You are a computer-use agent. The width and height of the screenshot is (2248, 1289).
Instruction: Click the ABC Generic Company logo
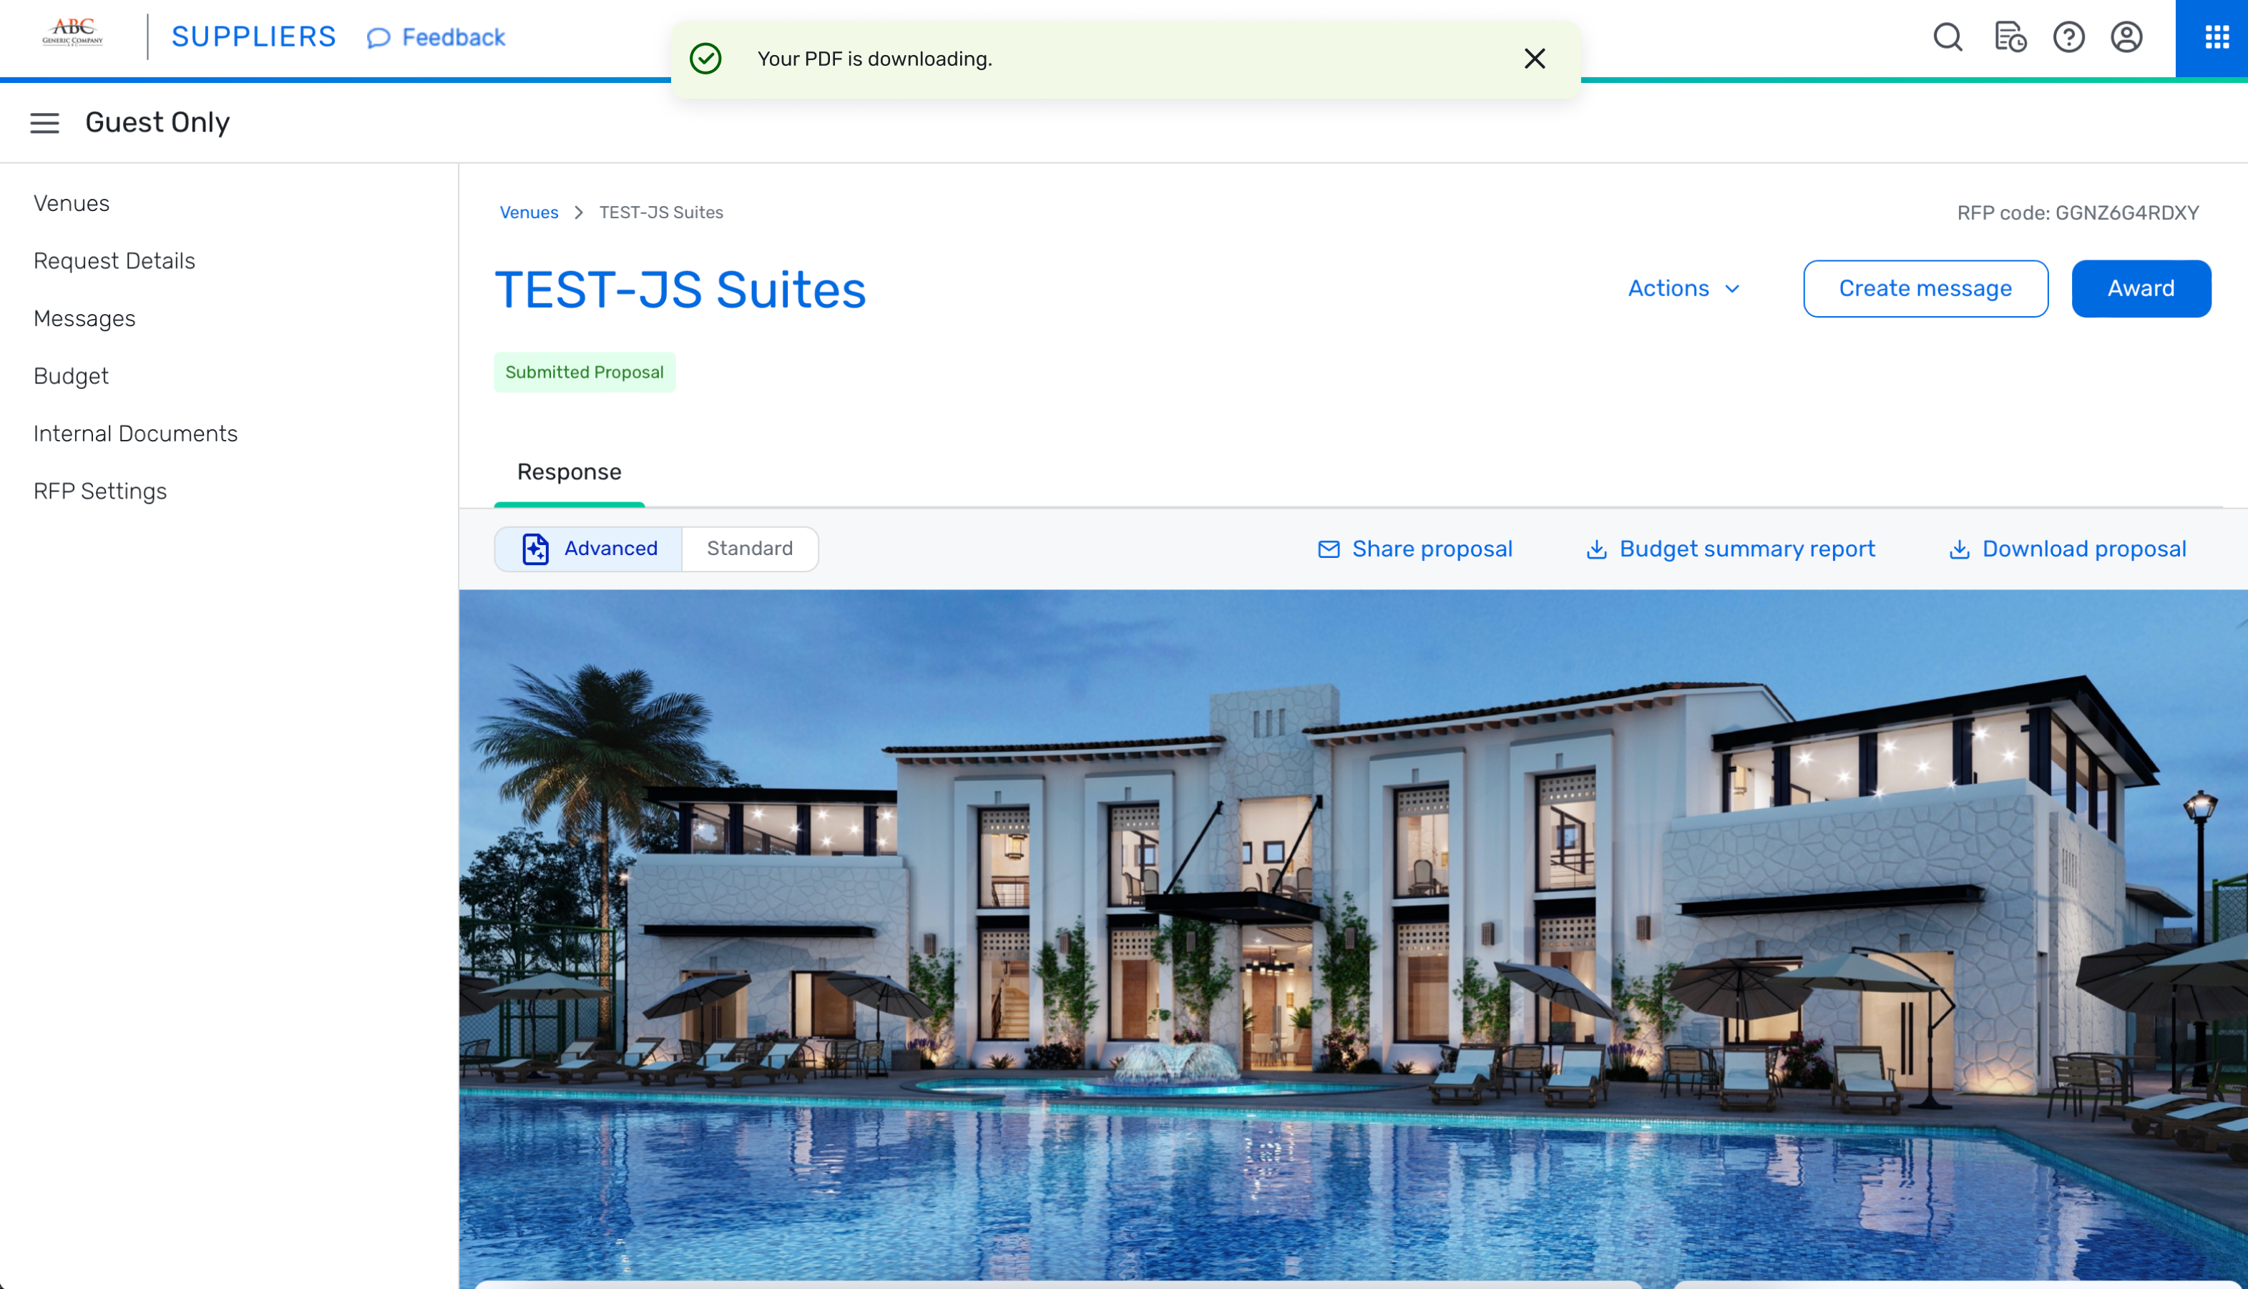click(72, 33)
